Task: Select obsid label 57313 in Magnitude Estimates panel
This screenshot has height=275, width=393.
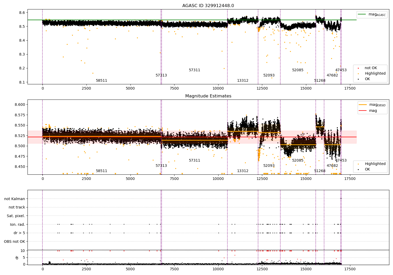Action: (161, 166)
